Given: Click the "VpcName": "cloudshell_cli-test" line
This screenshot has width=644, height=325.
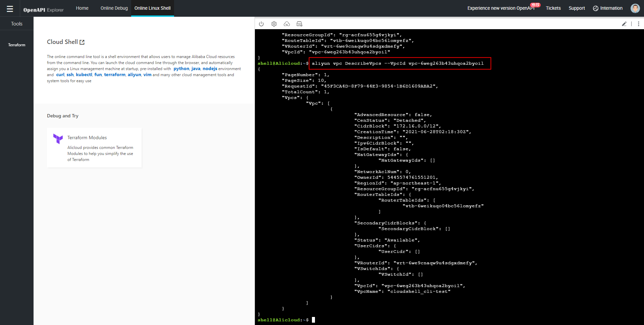Looking at the screenshot, I should coord(402,291).
